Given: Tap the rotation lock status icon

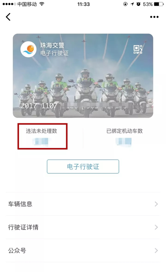Looking at the screenshot, I should point(126,4).
